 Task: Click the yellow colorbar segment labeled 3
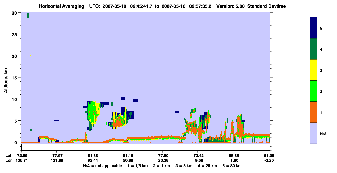[313, 70]
